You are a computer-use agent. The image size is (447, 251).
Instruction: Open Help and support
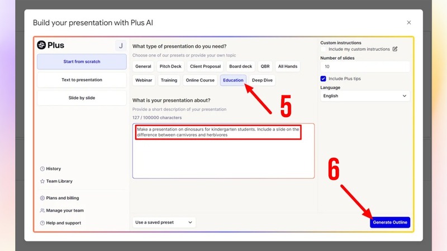point(63,223)
